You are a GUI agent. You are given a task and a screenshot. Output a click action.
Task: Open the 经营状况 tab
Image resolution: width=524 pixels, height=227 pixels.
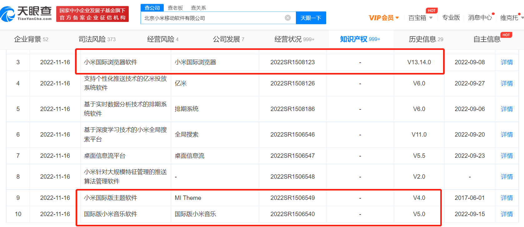[x=294, y=39]
